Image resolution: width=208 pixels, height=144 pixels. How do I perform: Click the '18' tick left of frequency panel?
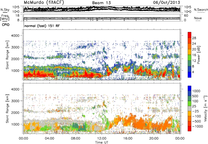click(17, 16)
